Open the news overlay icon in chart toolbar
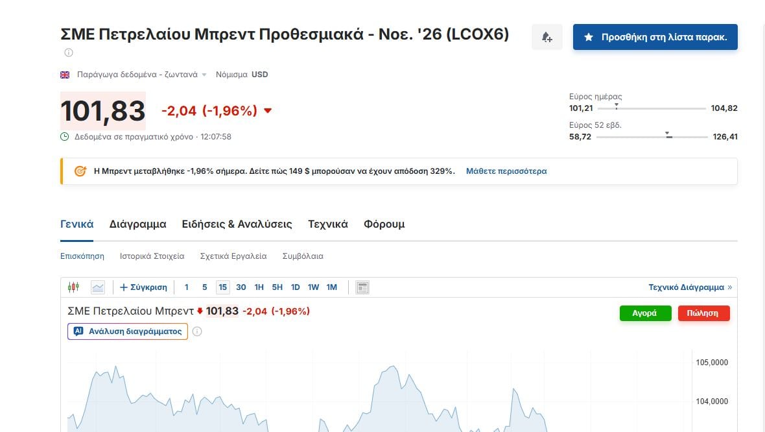 362,287
